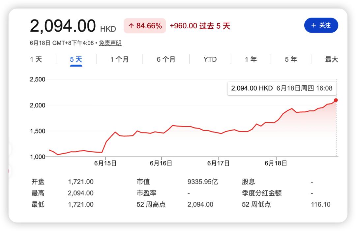Select the YTD range tab
356x231 pixels.
coord(210,59)
